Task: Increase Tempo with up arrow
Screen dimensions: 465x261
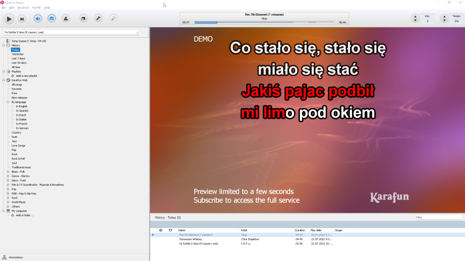Action: (x=444, y=17)
